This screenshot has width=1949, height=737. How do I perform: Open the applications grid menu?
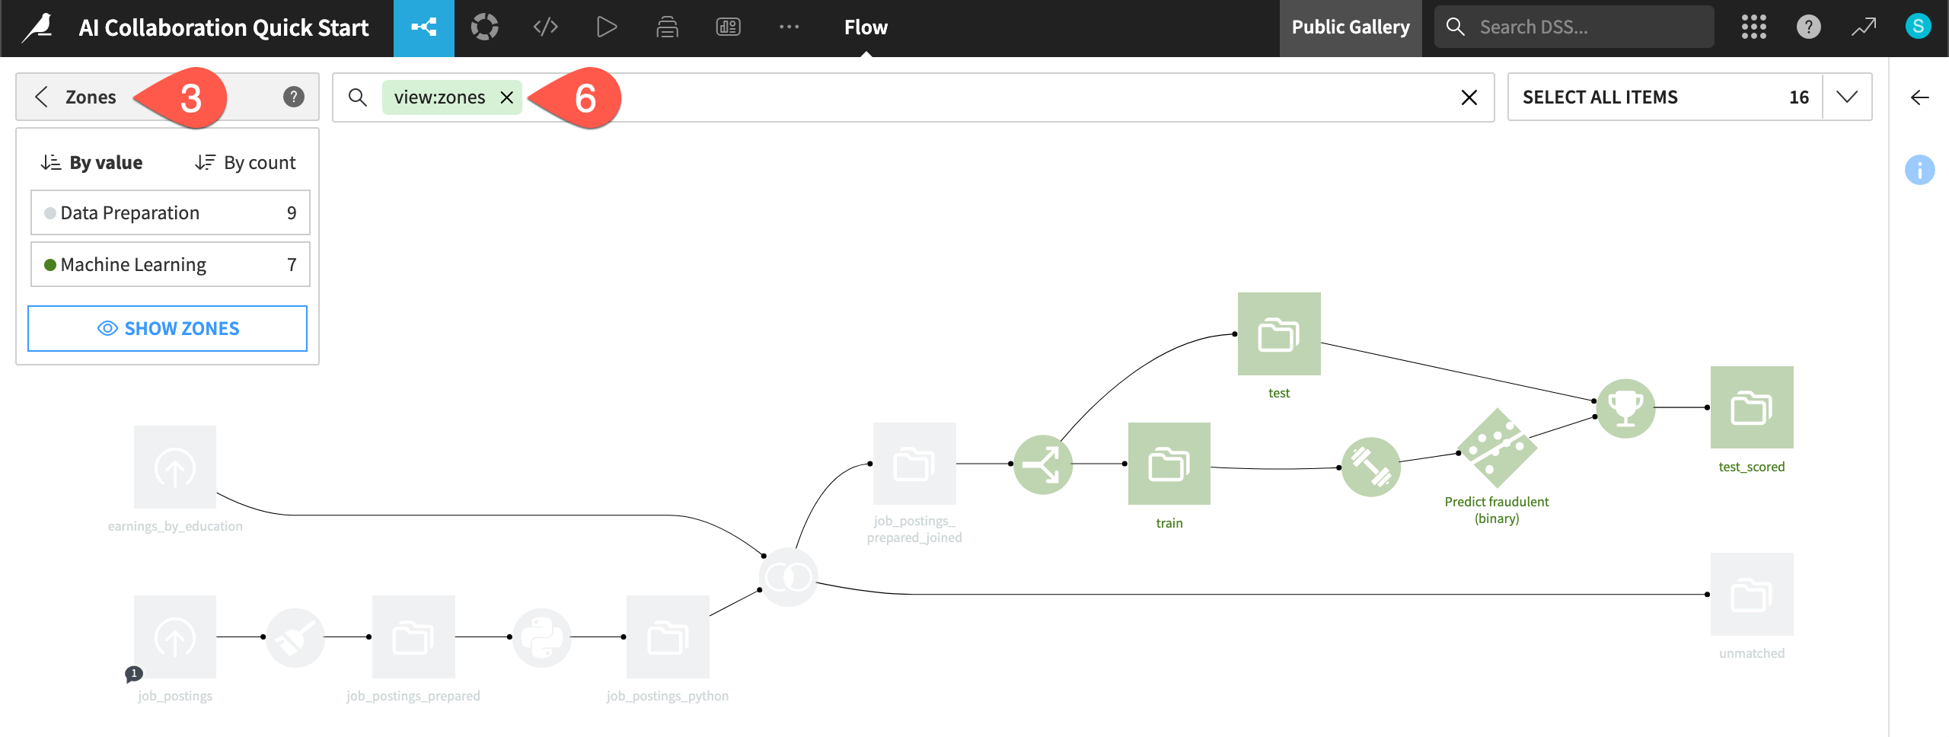point(1753,28)
